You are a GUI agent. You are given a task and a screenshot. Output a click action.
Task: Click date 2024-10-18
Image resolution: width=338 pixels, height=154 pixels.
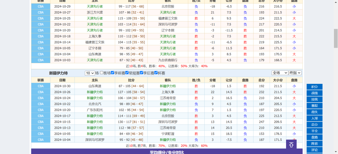tap(63, 36)
